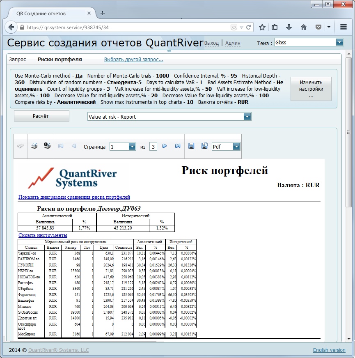355x358 pixels.
Task: Click the QuantRiver Systems logo
Action: 73,178
